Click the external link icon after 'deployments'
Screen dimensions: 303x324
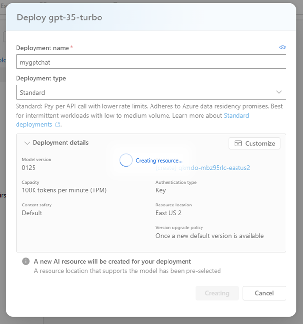[58, 125]
